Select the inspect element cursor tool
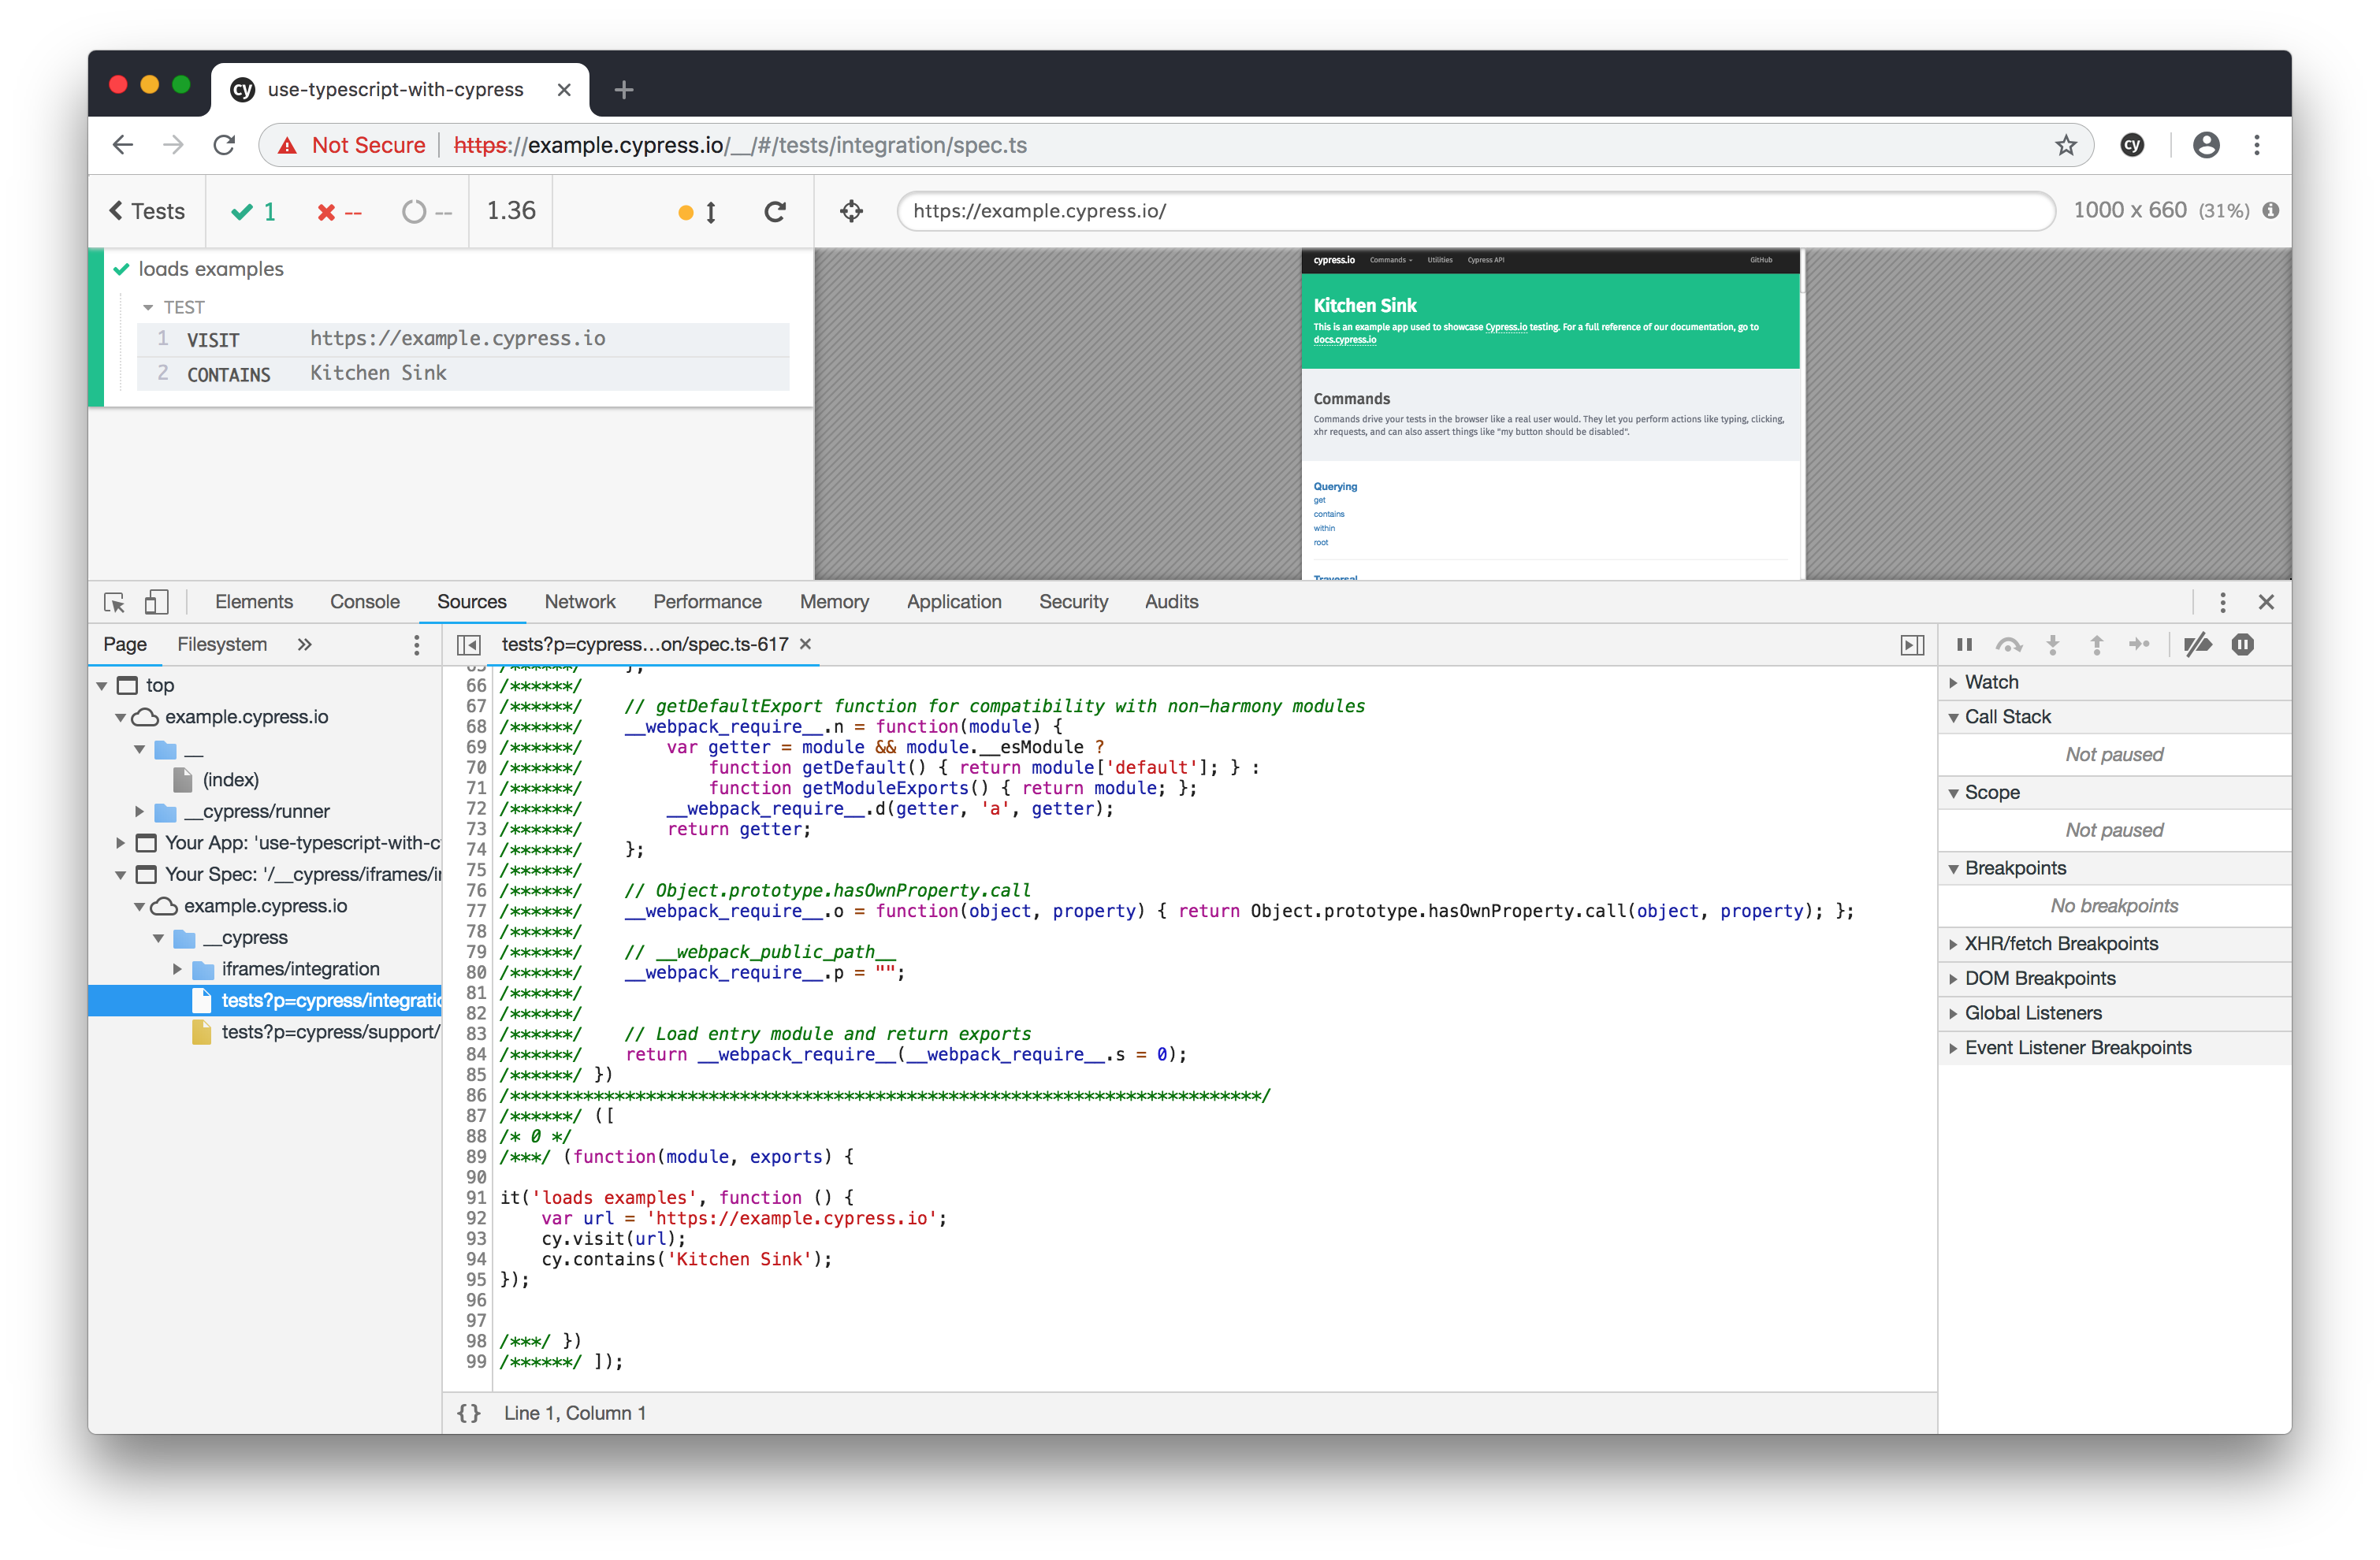The width and height of the screenshot is (2380, 1560). click(x=113, y=602)
